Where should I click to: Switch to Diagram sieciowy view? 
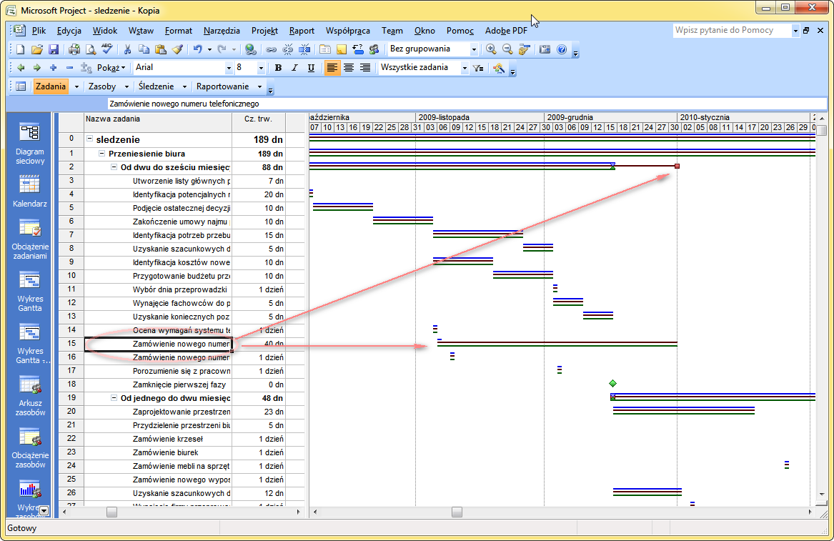tap(30, 143)
